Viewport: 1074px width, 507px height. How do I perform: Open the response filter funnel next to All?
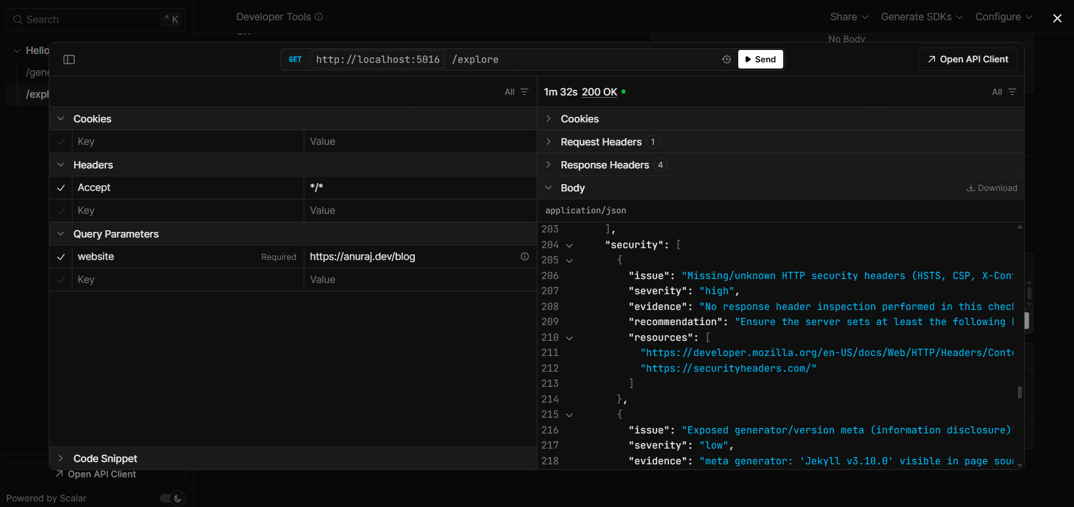[x=1013, y=92]
